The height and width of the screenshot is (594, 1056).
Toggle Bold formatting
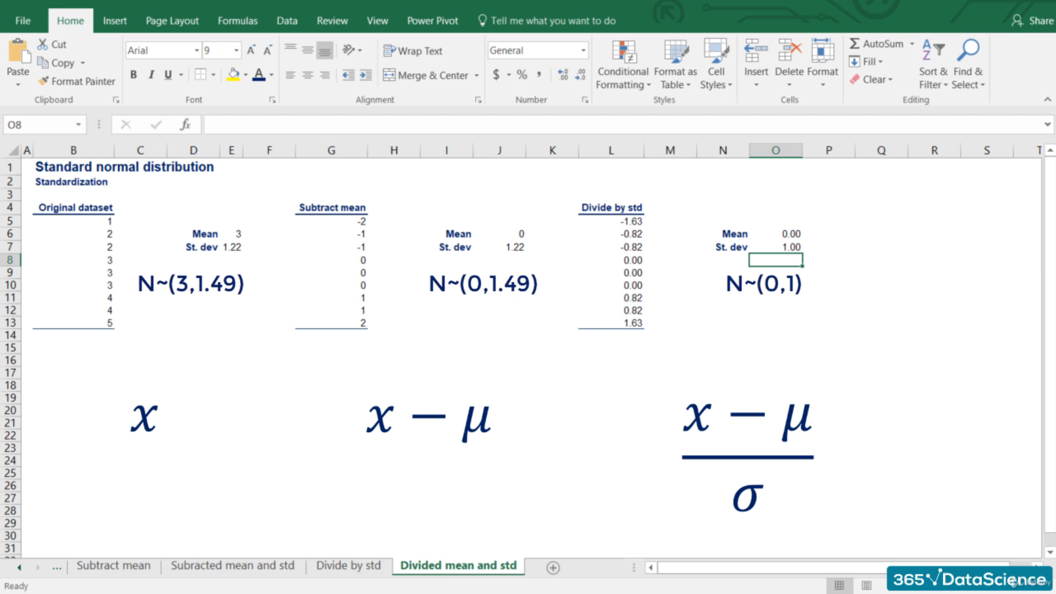133,75
